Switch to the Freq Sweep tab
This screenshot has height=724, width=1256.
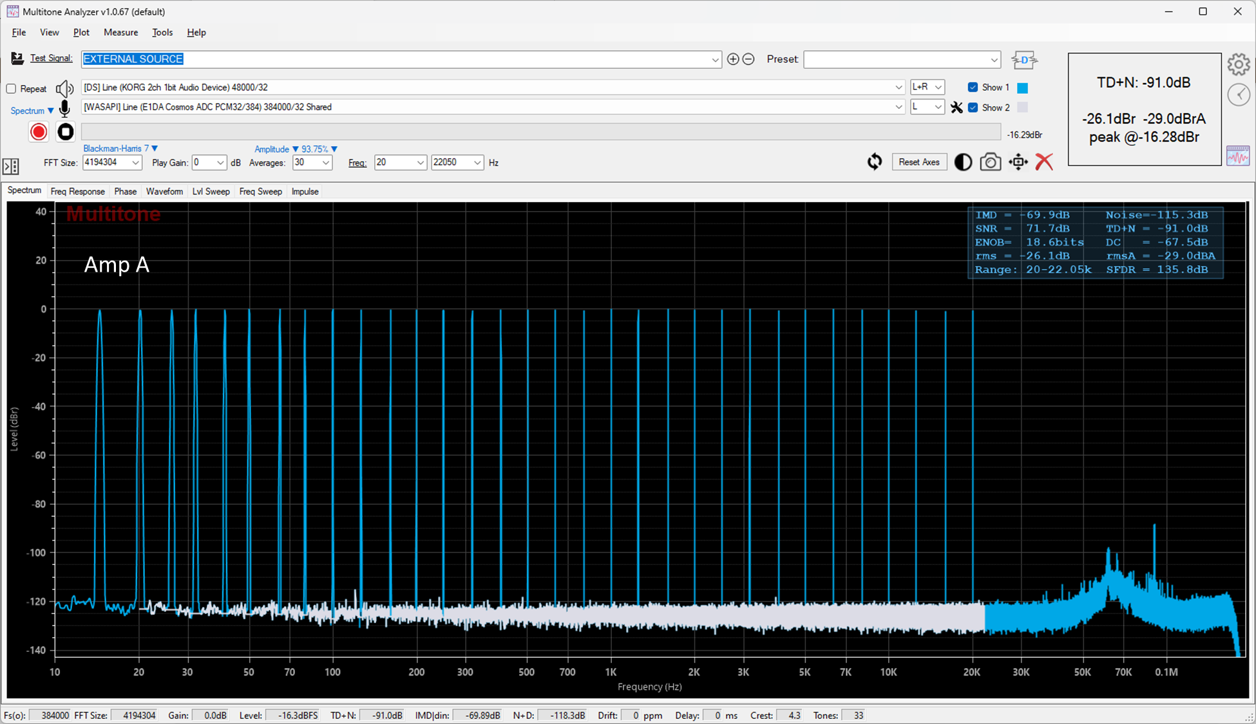261,191
